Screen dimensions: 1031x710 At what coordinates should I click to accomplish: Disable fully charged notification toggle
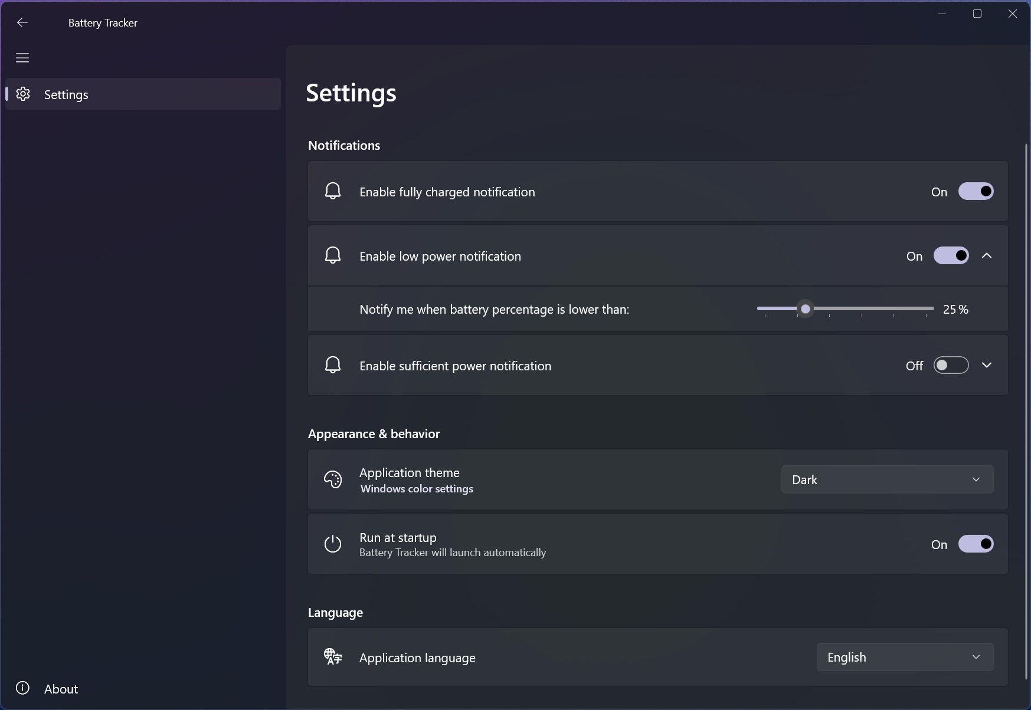[x=976, y=191]
